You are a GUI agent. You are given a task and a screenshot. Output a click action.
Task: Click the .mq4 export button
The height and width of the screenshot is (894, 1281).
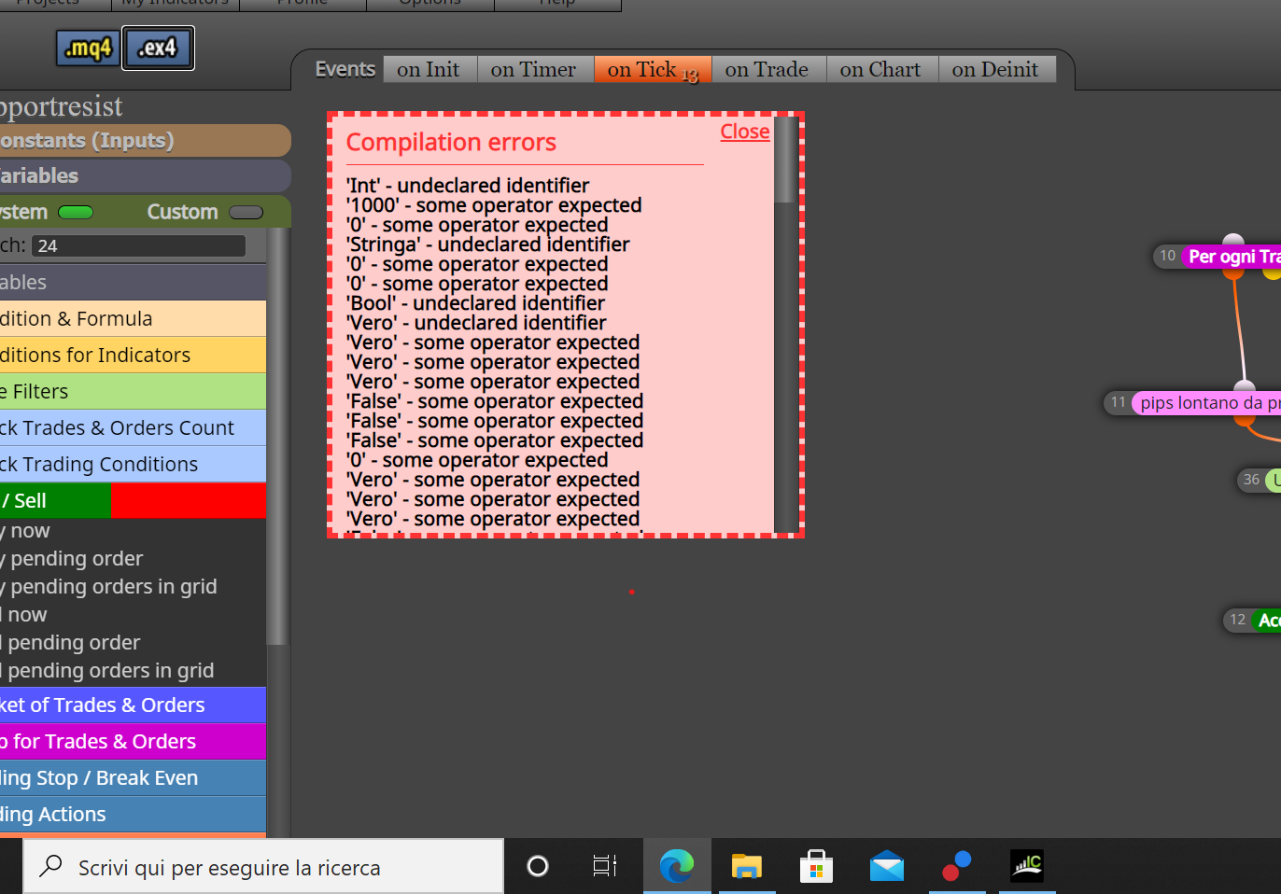coord(89,49)
